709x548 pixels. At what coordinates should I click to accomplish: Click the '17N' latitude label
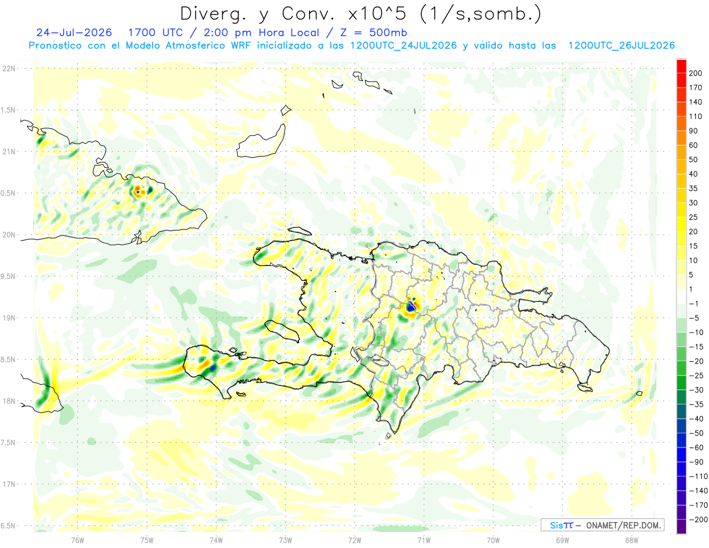(9, 484)
